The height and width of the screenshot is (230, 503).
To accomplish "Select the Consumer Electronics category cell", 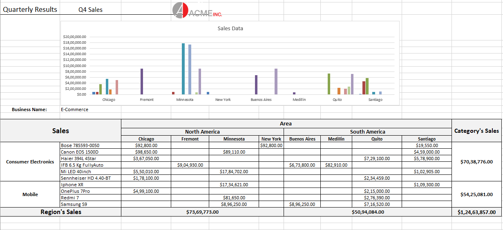I will 30,162.
